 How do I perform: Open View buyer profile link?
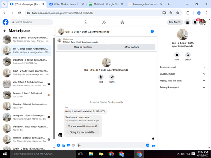pyautogui.click(x=115, y=102)
